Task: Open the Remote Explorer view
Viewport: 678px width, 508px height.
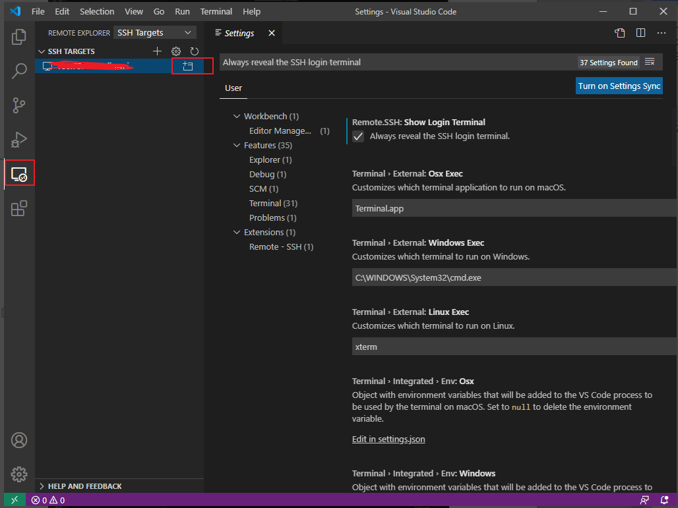Action: (19, 174)
